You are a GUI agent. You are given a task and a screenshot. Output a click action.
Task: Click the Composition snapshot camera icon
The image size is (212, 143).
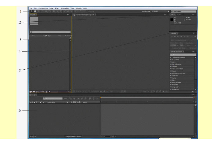101,91
